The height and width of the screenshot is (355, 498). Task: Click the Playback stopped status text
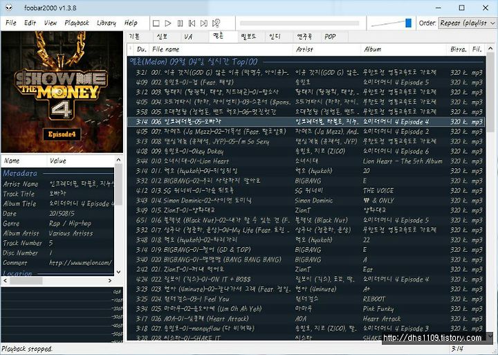[27, 349]
